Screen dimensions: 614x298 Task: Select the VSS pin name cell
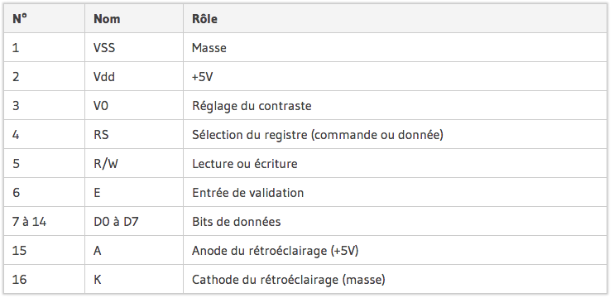(x=134, y=47)
